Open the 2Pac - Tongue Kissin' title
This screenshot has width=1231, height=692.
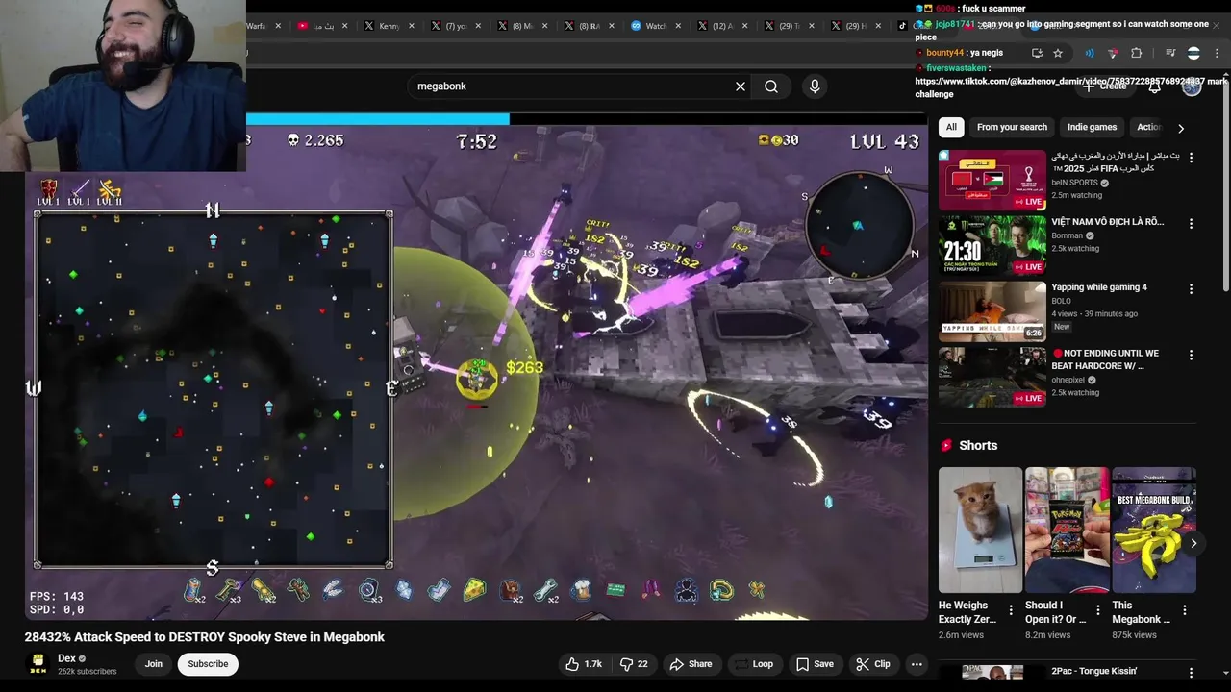pyautogui.click(x=1094, y=671)
